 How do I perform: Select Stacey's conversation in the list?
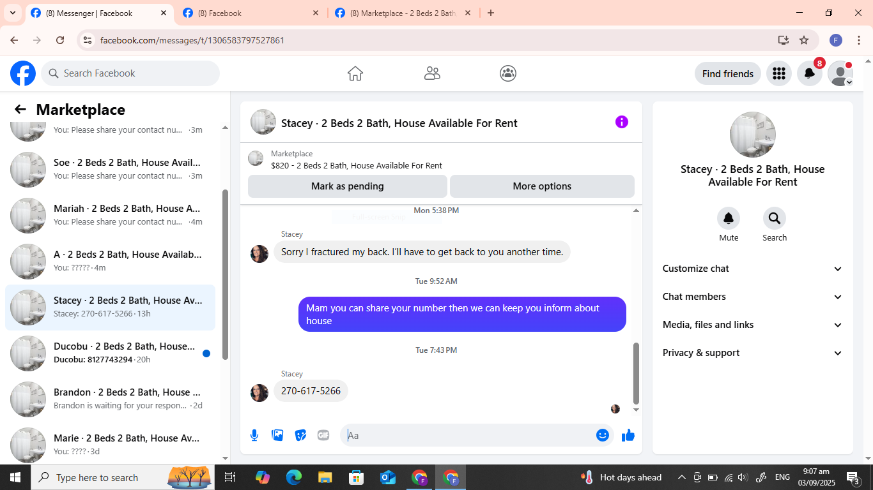110,308
